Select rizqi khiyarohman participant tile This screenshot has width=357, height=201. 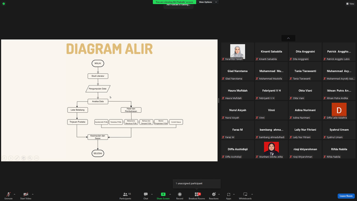click(x=305, y=150)
